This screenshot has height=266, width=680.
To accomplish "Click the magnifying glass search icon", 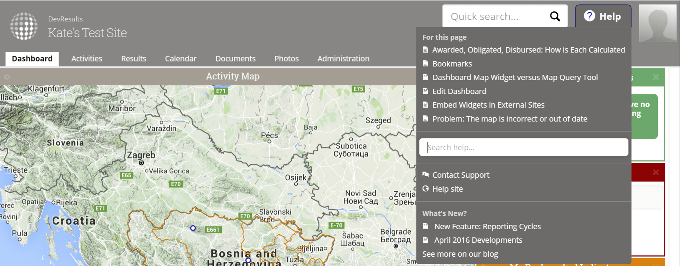I will click(555, 16).
